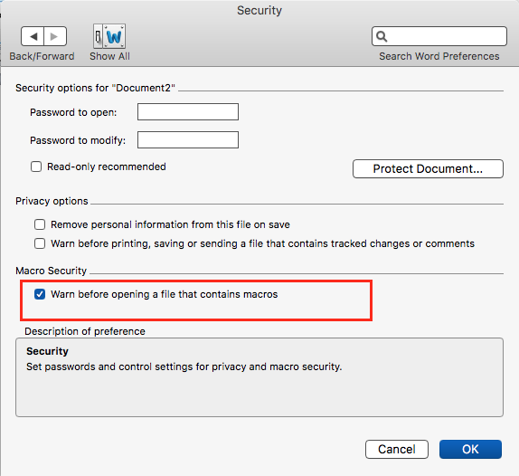Click the Security window title
This screenshot has height=476, width=519.
click(259, 11)
